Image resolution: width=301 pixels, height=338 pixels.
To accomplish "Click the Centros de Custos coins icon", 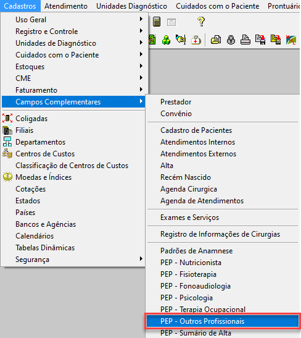I will click(x=7, y=153).
